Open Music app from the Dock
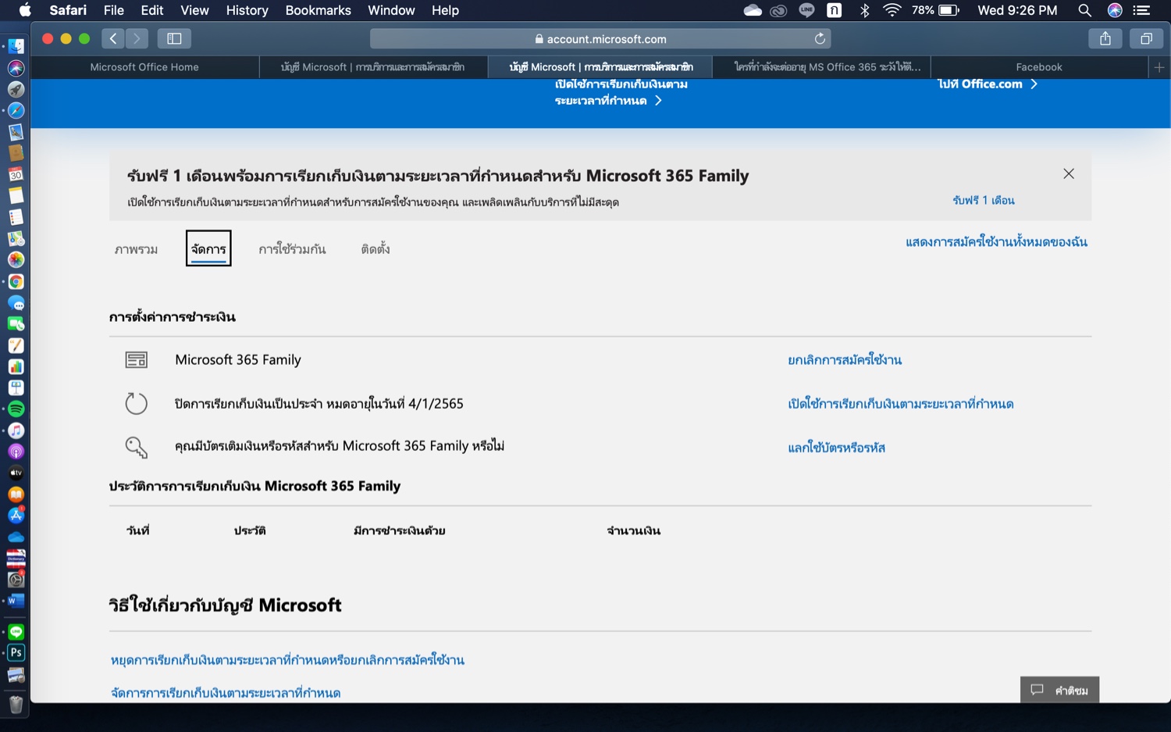The width and height of the screenshot is (1171, 732). 16,430
